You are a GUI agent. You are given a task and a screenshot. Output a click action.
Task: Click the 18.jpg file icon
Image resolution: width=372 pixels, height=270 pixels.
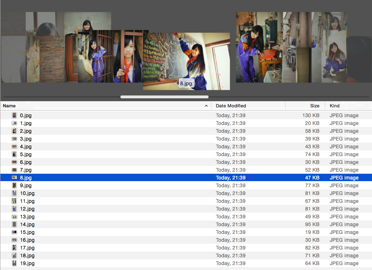click(14, 256)
